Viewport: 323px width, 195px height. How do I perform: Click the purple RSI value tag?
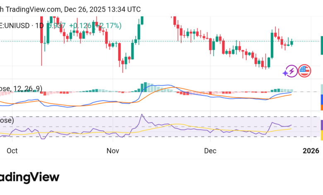pos(321,124)
